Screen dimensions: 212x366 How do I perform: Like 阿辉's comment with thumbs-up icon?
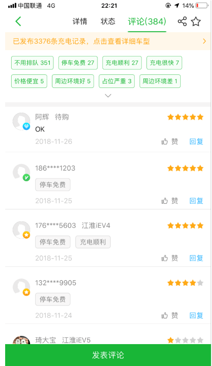click(165, 142)
